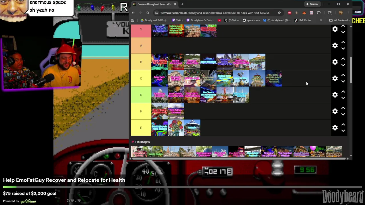Reload the tiermaker page
Image resolution: width=365 pixels, height=205 pixels.
coord(148,13)
